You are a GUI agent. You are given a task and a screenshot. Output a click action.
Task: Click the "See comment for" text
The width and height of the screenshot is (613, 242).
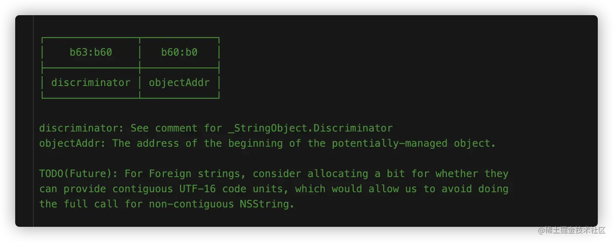point(176,128)
